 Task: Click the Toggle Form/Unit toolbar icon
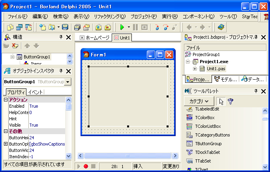[28, 27]
